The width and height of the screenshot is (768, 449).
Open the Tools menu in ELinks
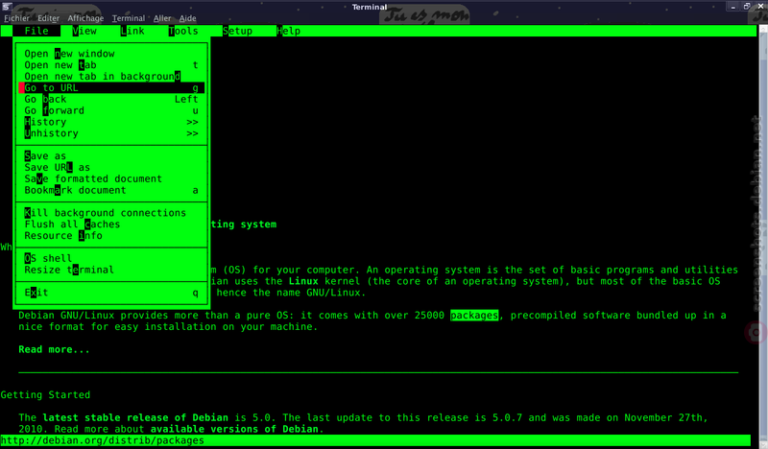[x=183, y=31]
